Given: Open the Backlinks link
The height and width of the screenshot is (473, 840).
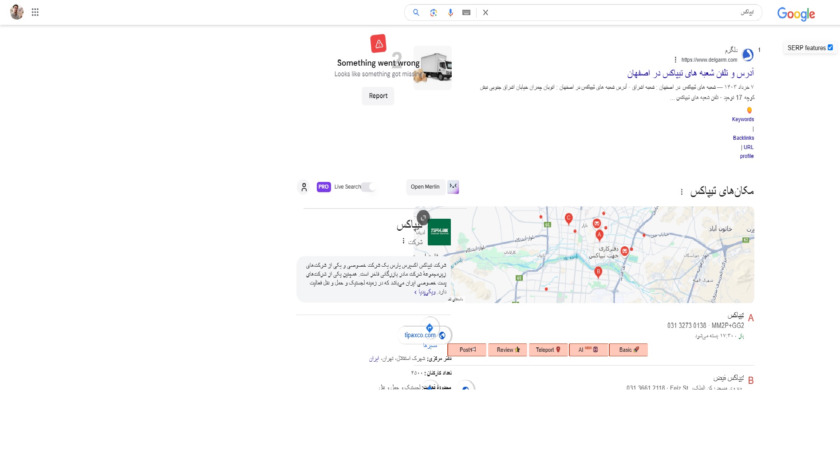Looking at the screenshot, I should pos(743,138).
